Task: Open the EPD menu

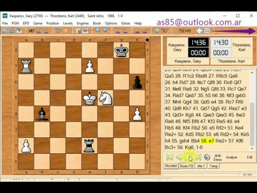Action: click(26, 23)
